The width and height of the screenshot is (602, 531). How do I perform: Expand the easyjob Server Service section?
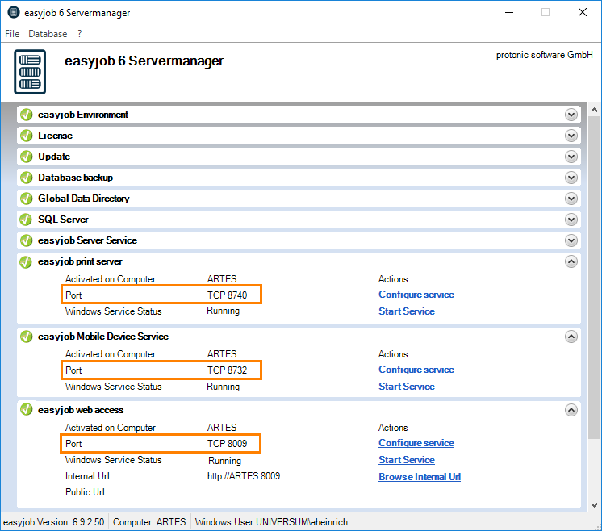point(571,240)
